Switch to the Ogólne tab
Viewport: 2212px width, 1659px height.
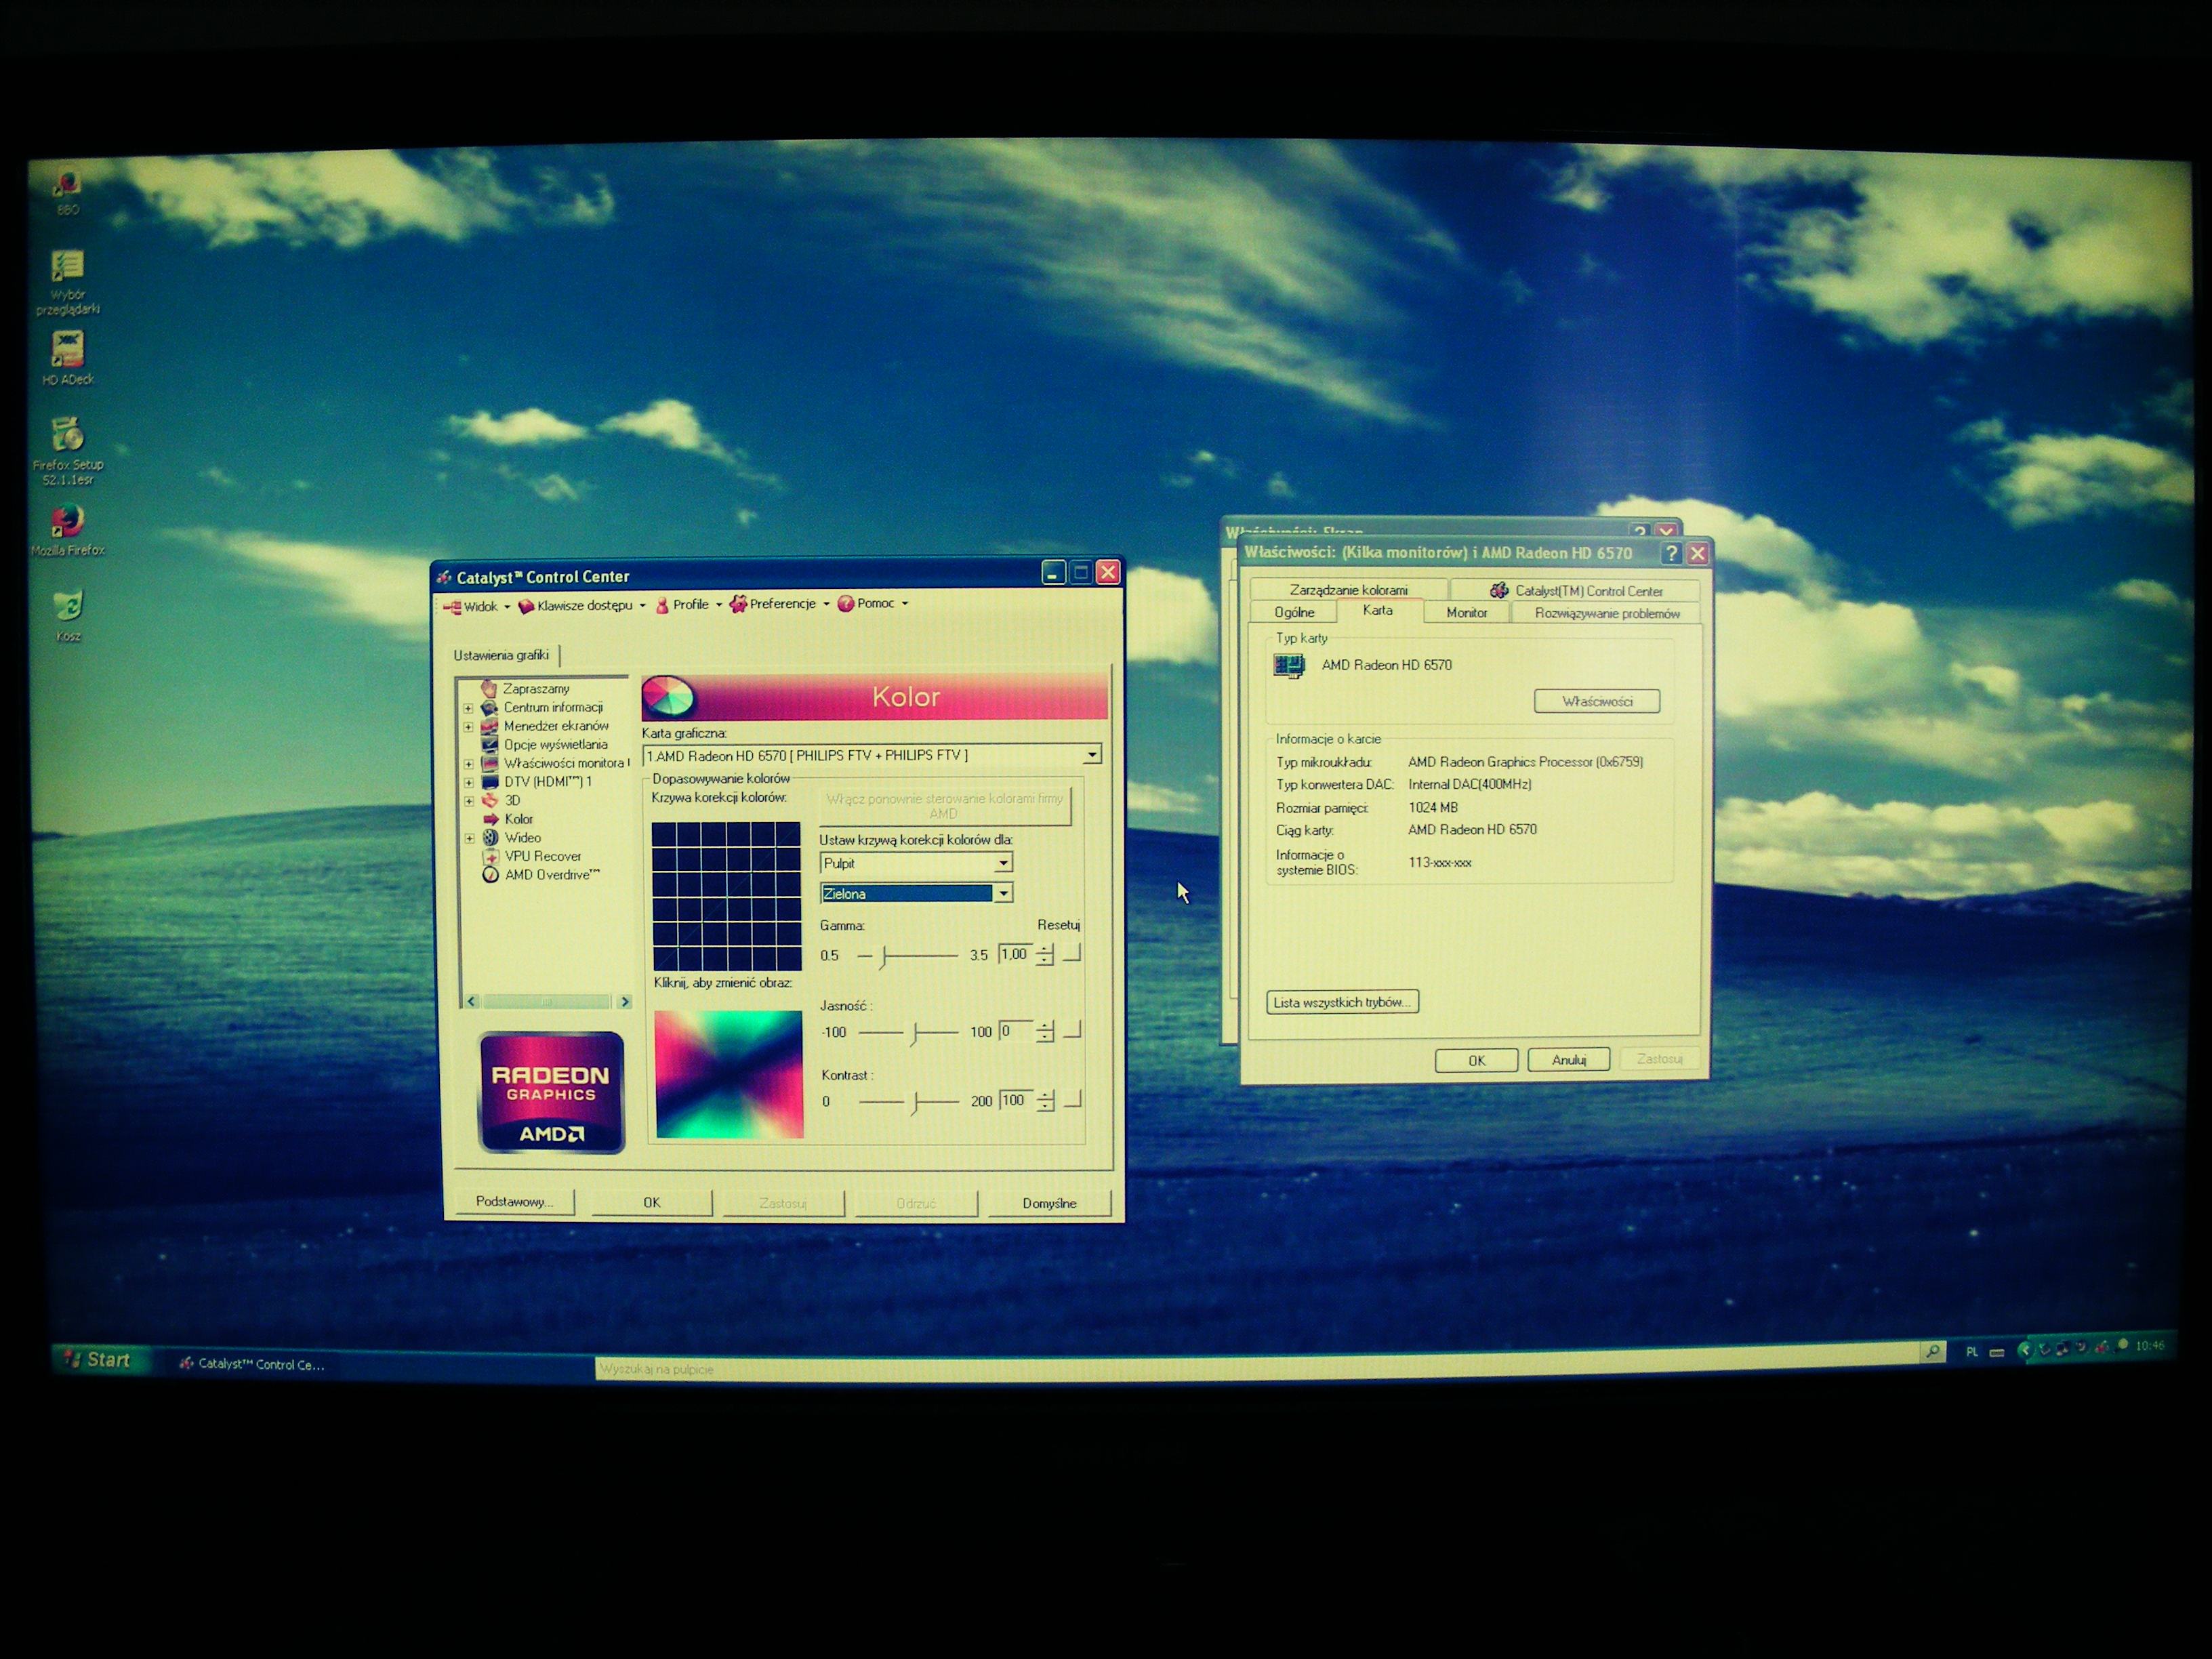[1294, 612]
